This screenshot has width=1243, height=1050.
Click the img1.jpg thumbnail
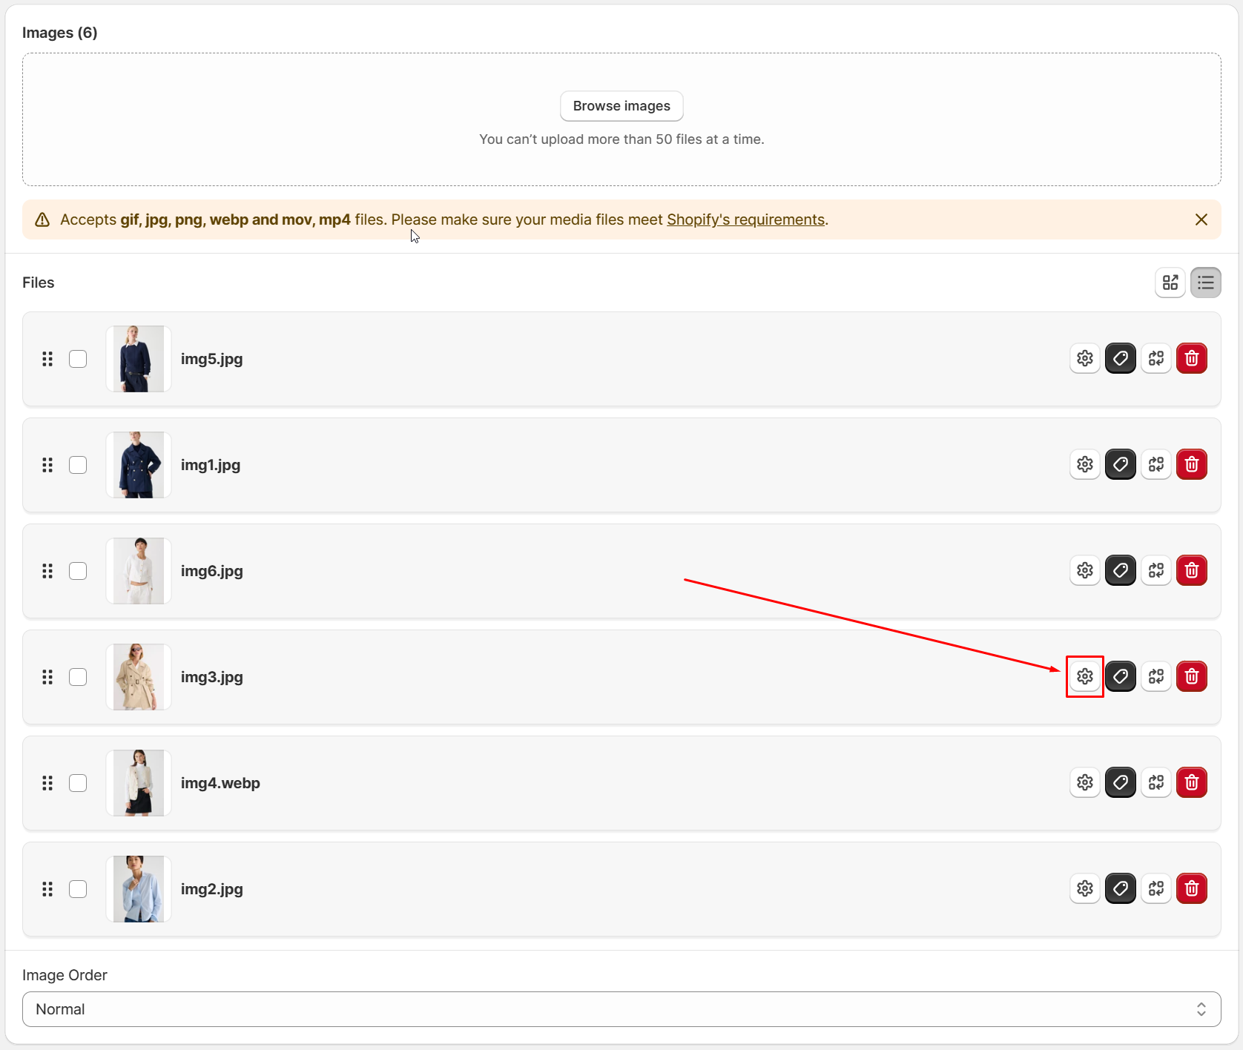pyautogui.click(x=139, y=465)
